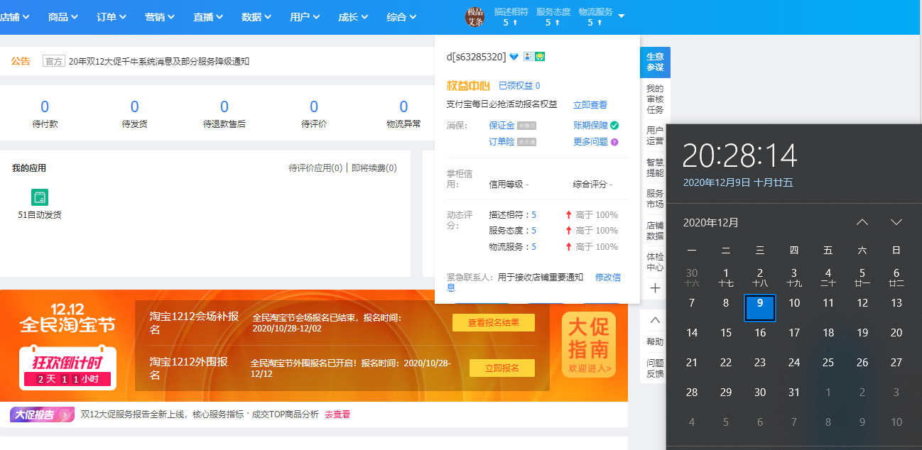Click the green-yellow badge icon after username
Viewport: 922px width, 450px height.
(540, 56)
